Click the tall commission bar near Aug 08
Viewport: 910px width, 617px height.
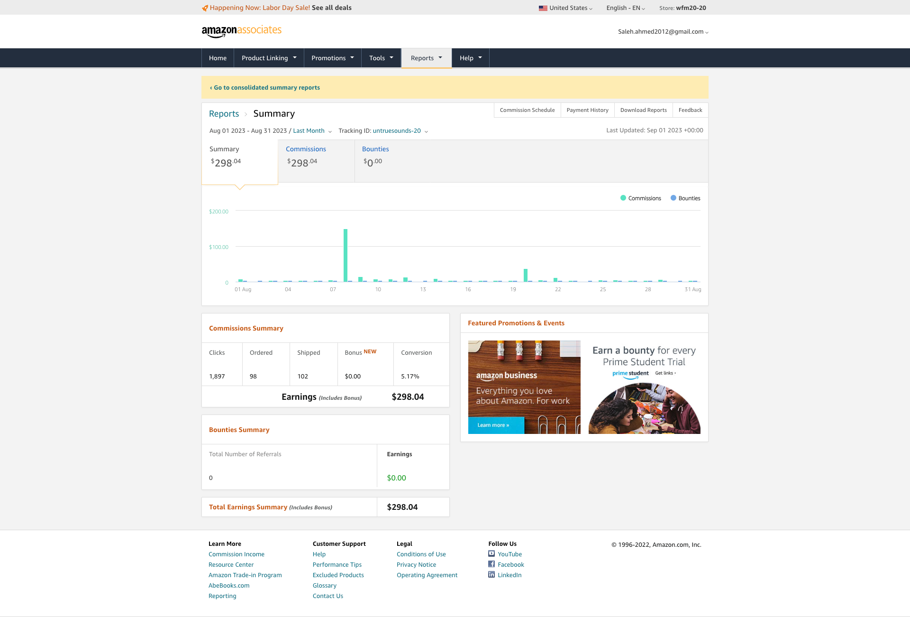tap(346, 255)
